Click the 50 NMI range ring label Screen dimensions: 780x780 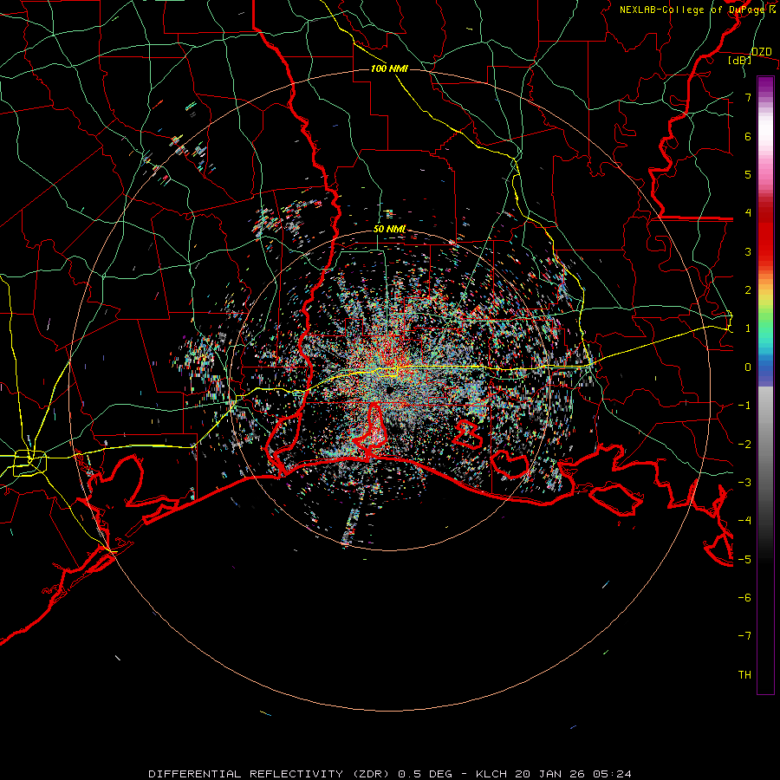pyautogui.click(x=389, y=229)
